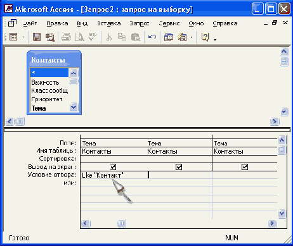Image resolution: width=293 pixels, height=246 pixels.
Task: Click the Undo arrow icon
Action: point(152,37)
